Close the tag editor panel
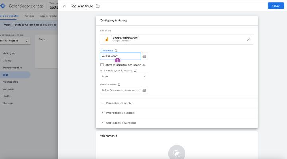The height and width of the screenshot is (159, 287). tap(64, 6)
